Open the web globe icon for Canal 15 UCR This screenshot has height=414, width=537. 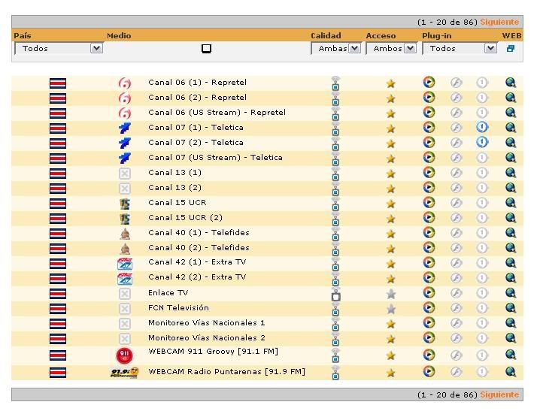pyautogui.click(x=511, y=203)
